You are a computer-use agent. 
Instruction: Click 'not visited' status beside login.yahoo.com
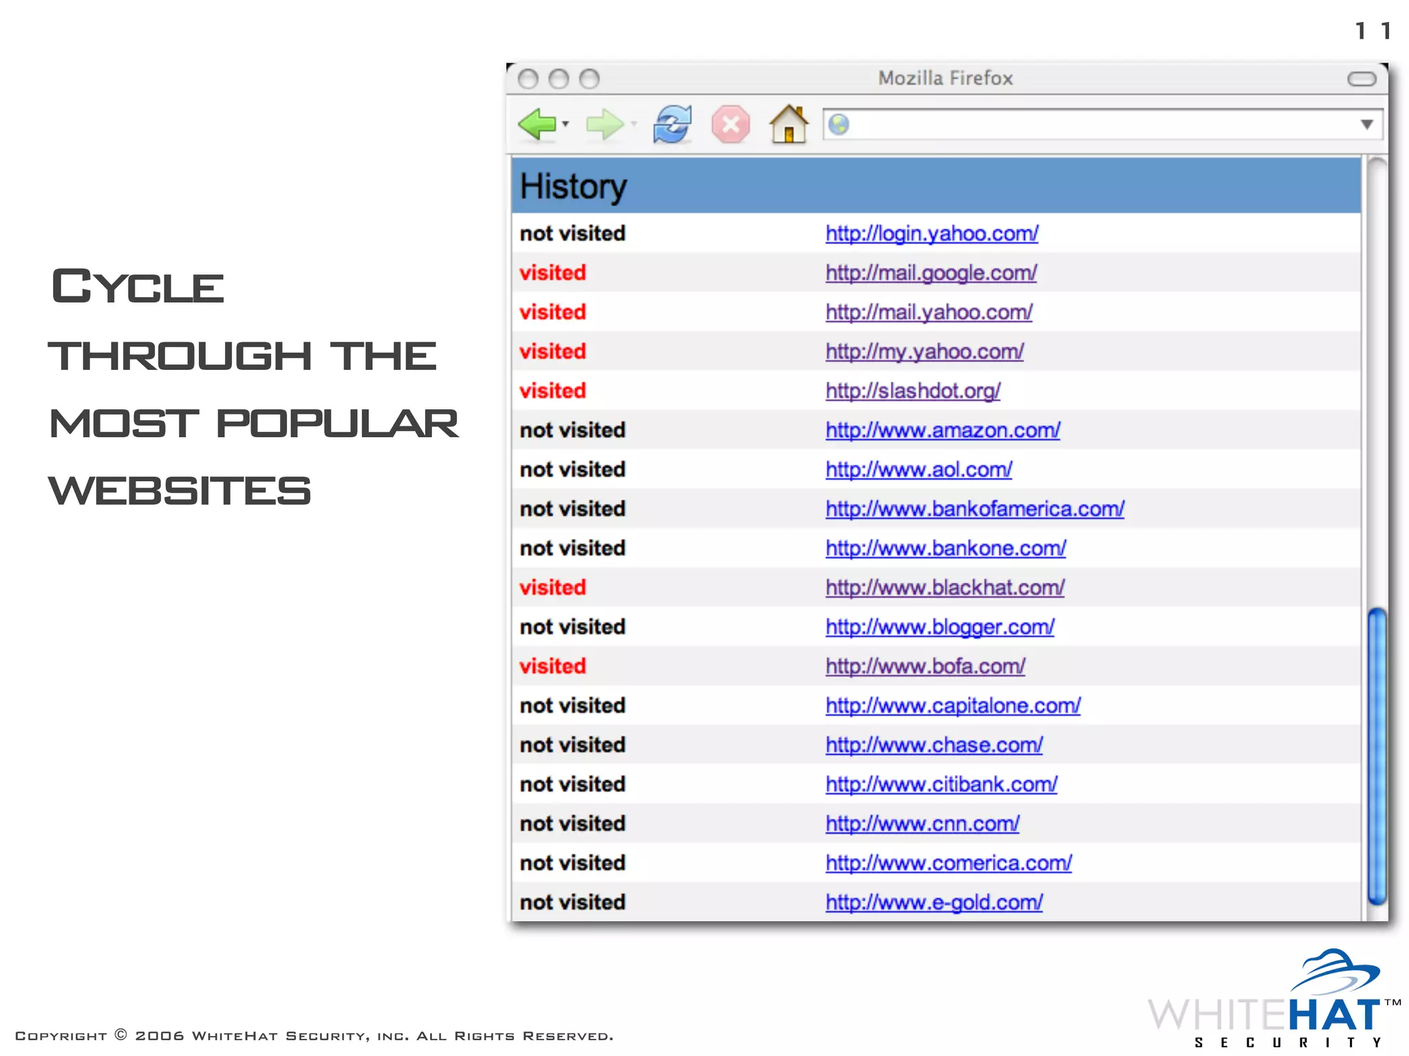coord(572,234)
